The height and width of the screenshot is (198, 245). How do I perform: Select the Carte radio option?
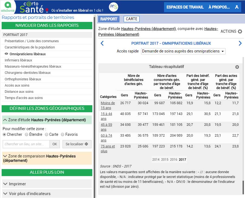(46, 134)
